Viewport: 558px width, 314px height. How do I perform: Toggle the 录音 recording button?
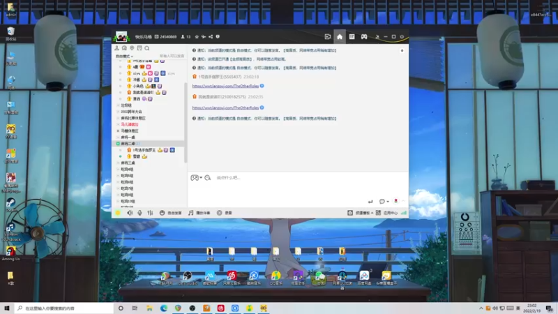(x=225, y=213)
